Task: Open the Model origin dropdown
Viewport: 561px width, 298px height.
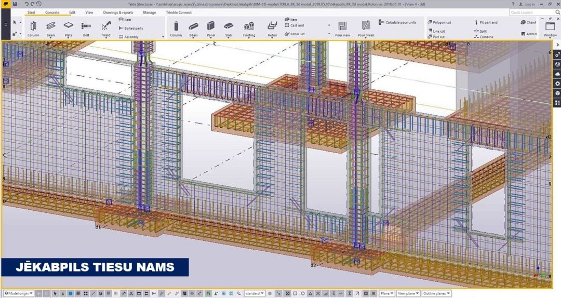Action: [19, 293]
